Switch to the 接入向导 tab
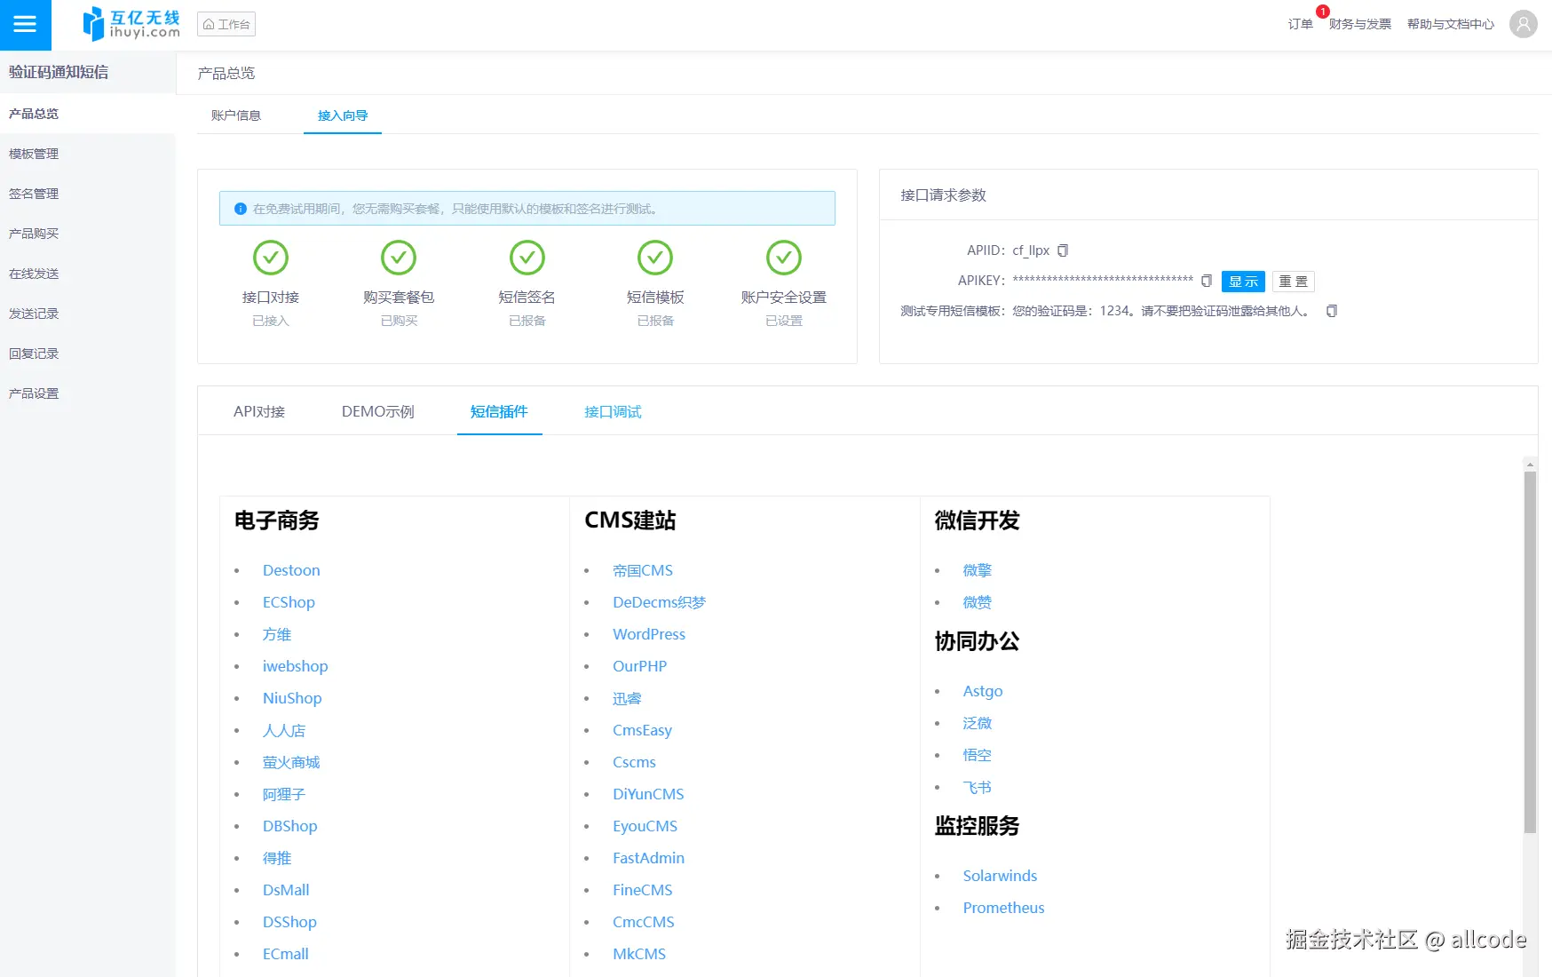Viewport: 1552px width, 977px height. (x=343, y=115)
